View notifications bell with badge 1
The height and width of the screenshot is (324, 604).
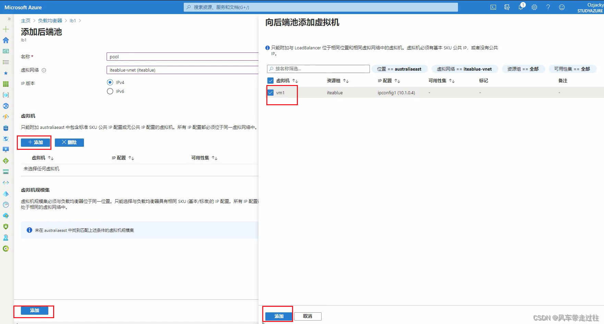(521, 7)
